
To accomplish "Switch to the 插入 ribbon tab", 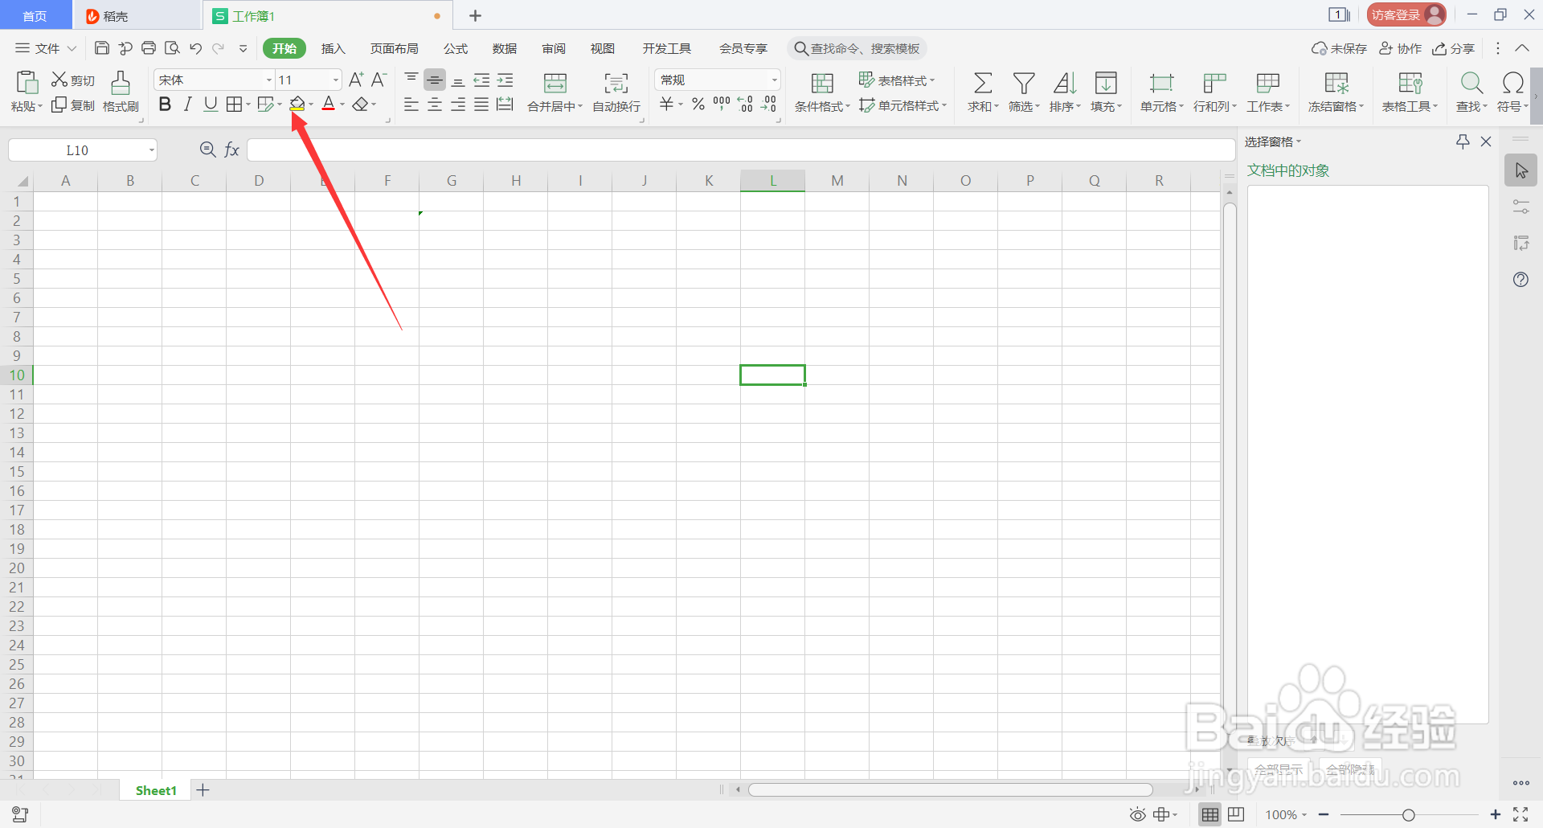I will [x=333, y=48].
